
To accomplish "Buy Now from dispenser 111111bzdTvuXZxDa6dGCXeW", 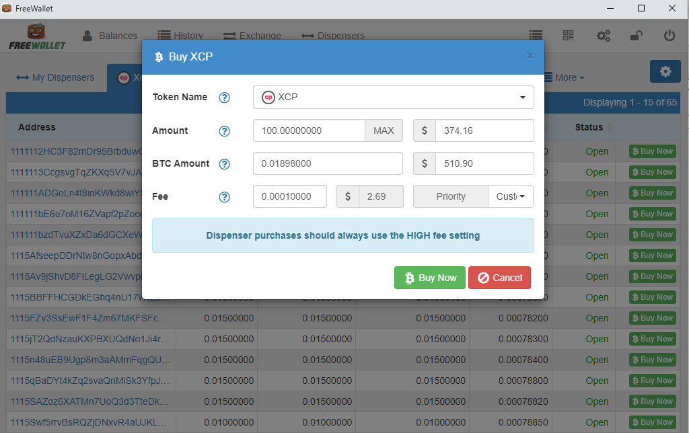I will 652,235.
